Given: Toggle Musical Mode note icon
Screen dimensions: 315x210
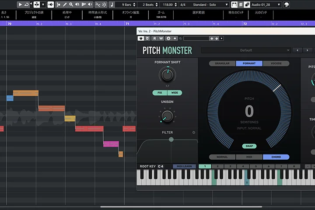Looking at the screenshot, I should (x=112, y=4).
